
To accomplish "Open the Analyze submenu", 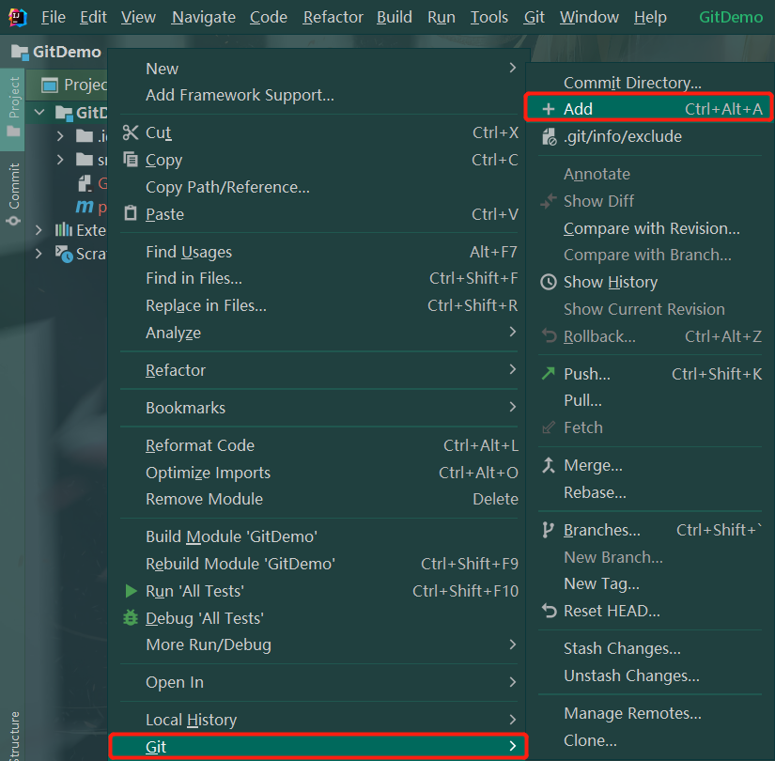I will (x=318, y=333).
